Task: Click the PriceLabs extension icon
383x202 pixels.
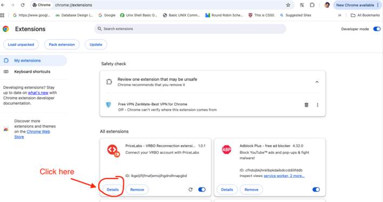Action: coord(113,151)
